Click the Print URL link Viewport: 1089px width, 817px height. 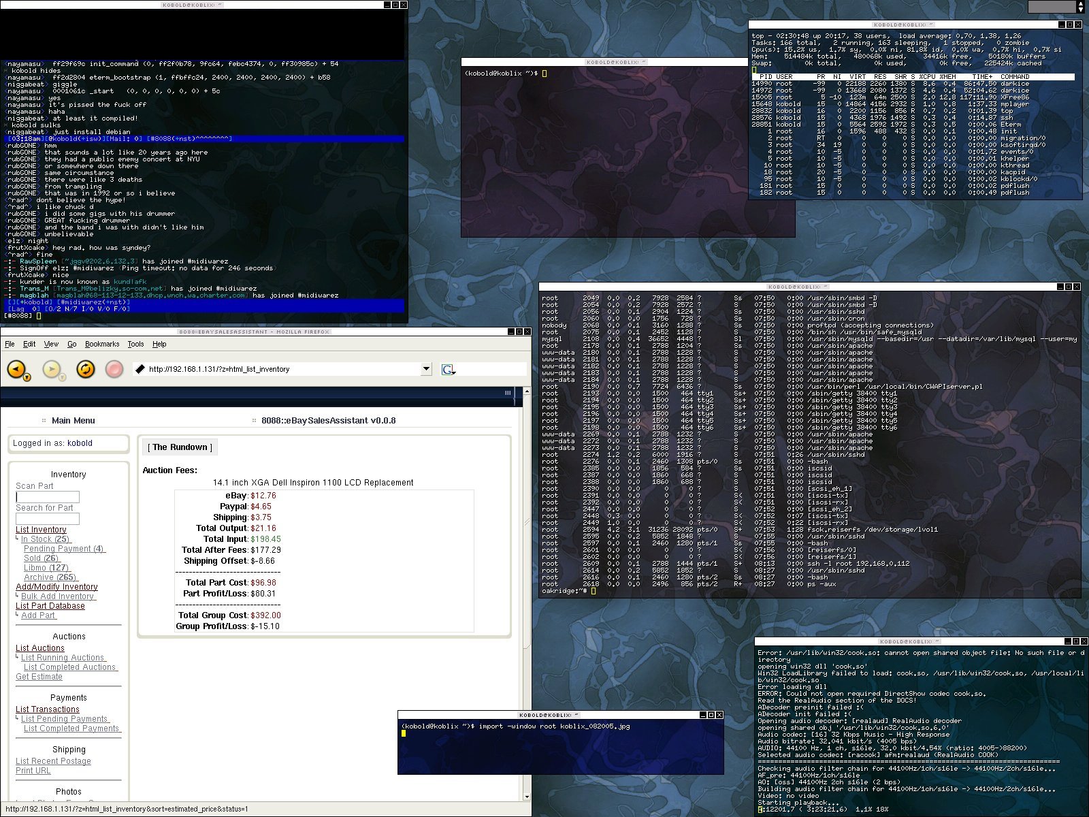pyautogui.click(x=33, y=771)
